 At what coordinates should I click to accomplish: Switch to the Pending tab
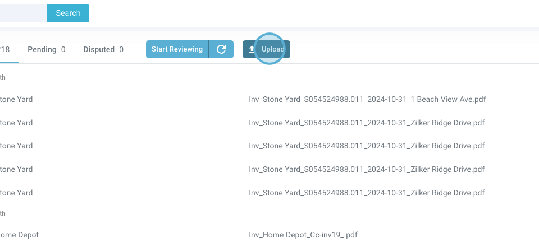(x=46, y=49)
